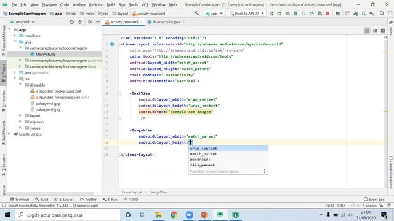Image resolution: width=394 pixels, height=221 pixels.
Task: Collapse the app module node
Action: click(10, 29)
